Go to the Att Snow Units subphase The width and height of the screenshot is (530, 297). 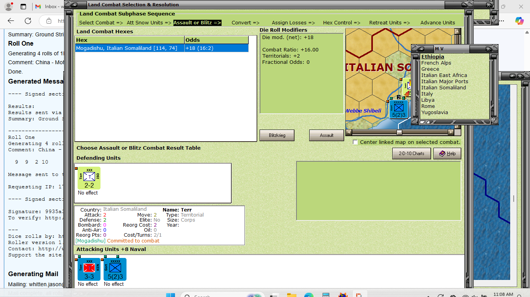click(x=149, y=22)
